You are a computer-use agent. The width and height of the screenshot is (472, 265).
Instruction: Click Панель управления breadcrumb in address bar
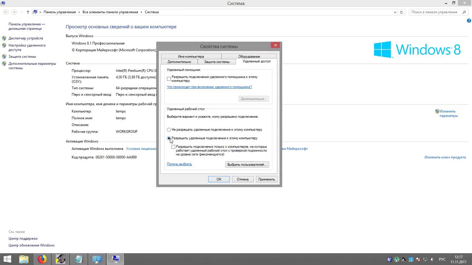pyautogui.click(x=59, y=12)
